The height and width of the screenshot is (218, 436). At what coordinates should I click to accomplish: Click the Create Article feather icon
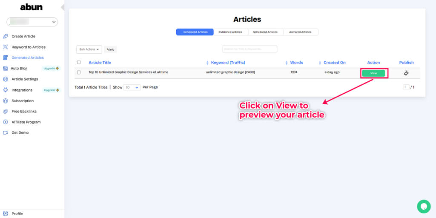click(5, 37)
